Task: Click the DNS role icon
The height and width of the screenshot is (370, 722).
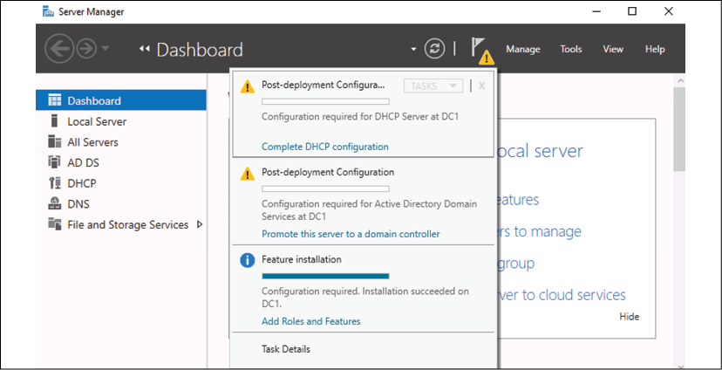Action: [x=54, y=203]
